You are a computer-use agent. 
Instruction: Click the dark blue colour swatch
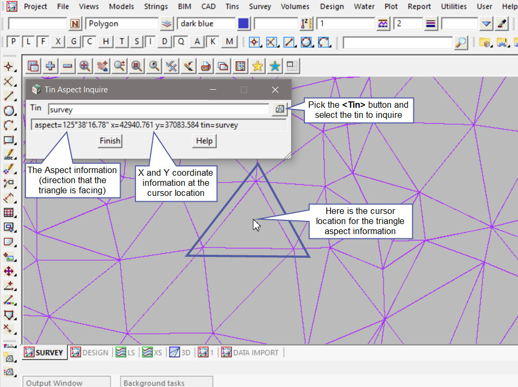pos(243,24)
